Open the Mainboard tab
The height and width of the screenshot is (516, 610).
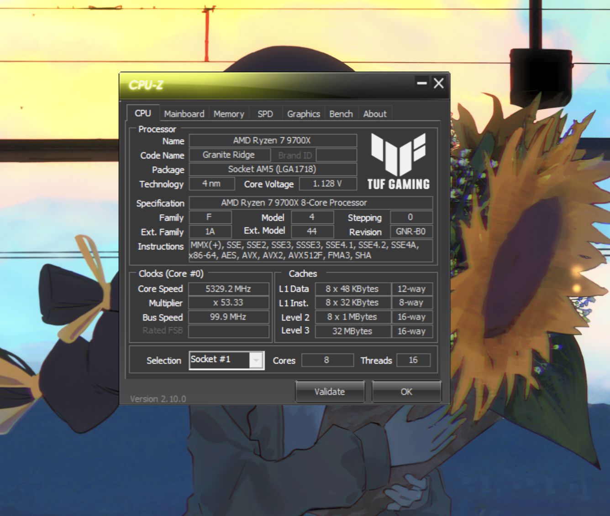[x=184, y=114]
